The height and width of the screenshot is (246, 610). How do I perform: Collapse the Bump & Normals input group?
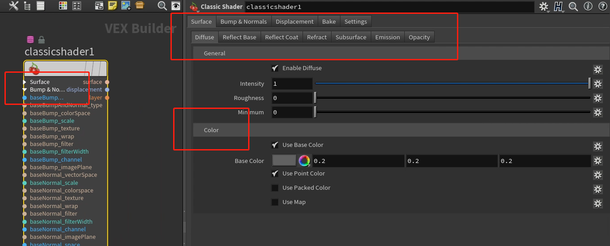pos(25,90)
